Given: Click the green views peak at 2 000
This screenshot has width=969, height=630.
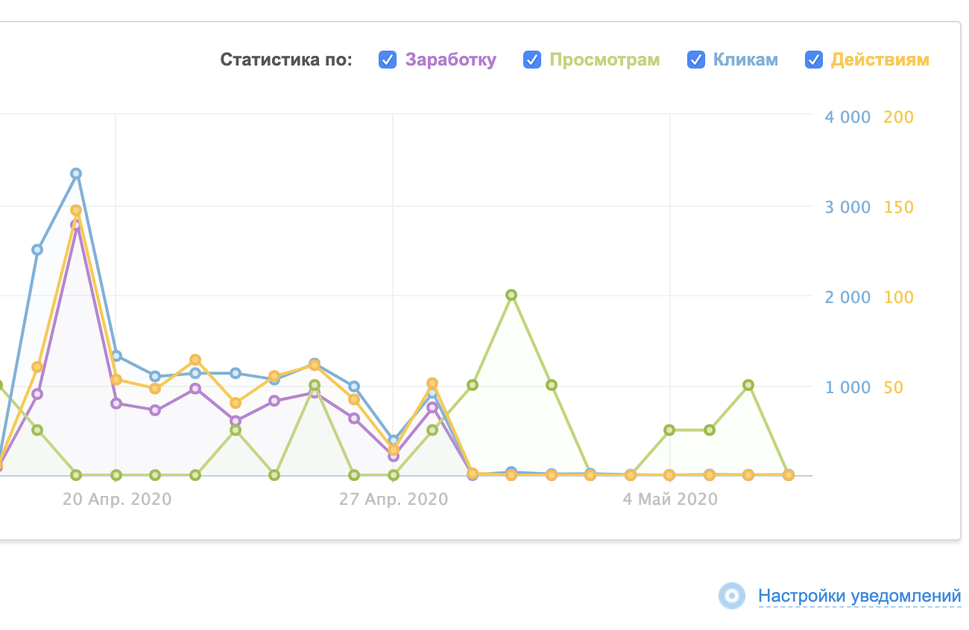Looking at the screenshot, I should 511,295.
